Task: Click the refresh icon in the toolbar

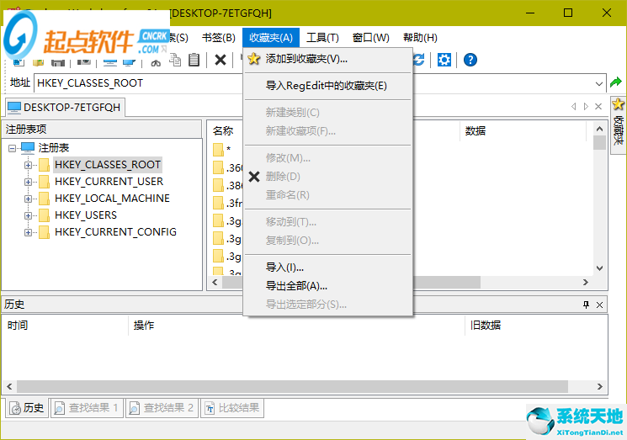Action: point(418,60)
